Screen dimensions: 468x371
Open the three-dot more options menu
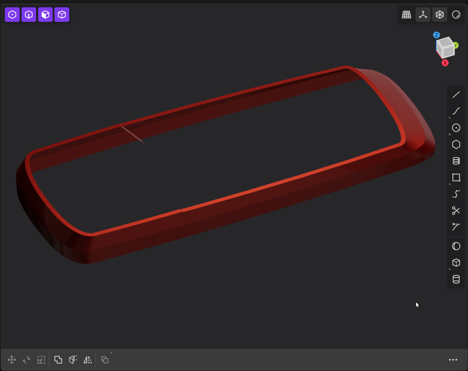453,360
